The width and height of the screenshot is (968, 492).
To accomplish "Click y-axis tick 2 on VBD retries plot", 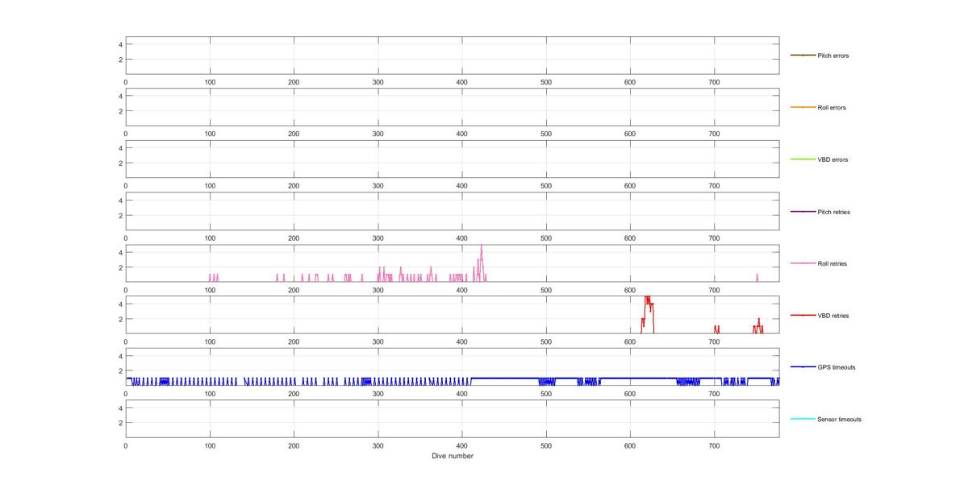I will (120, 319).
